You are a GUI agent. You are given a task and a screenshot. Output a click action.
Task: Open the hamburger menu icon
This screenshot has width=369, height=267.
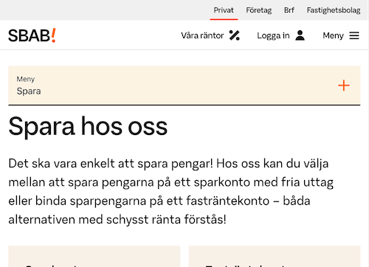coord(354,35)
